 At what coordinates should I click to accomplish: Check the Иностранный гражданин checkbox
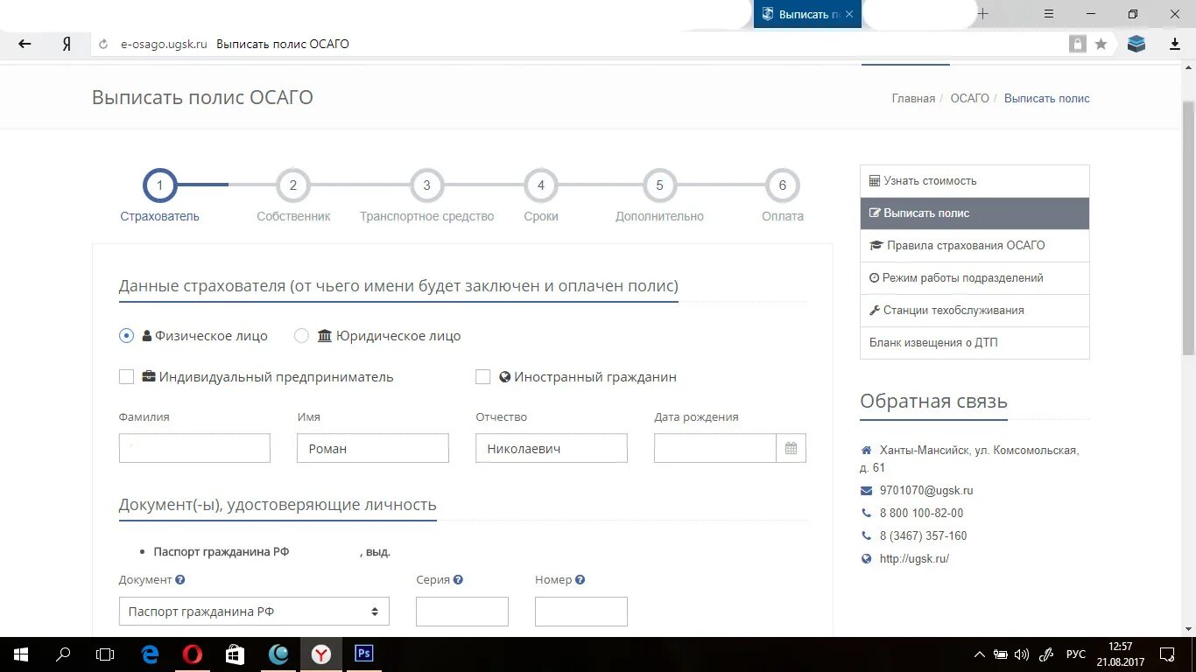click(482, 377)
